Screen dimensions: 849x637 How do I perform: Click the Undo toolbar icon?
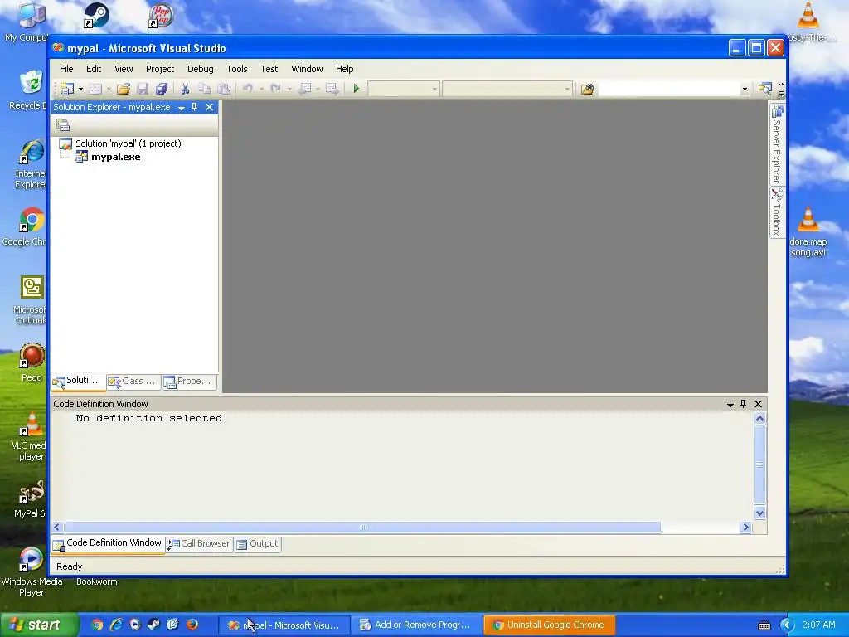(x=247, y=89)
